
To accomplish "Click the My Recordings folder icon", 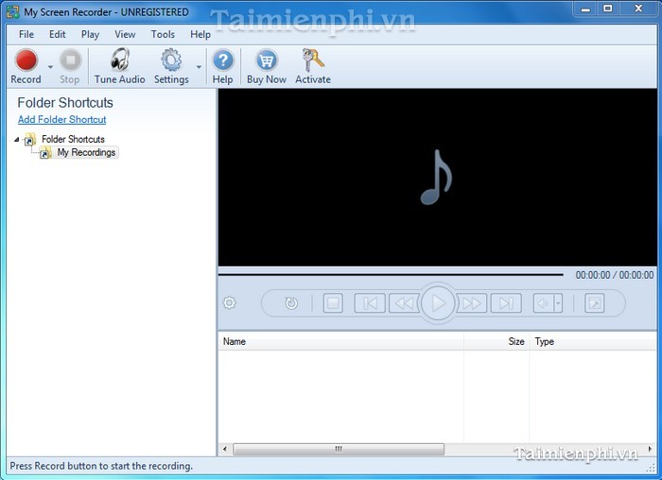I will (45, 153).
